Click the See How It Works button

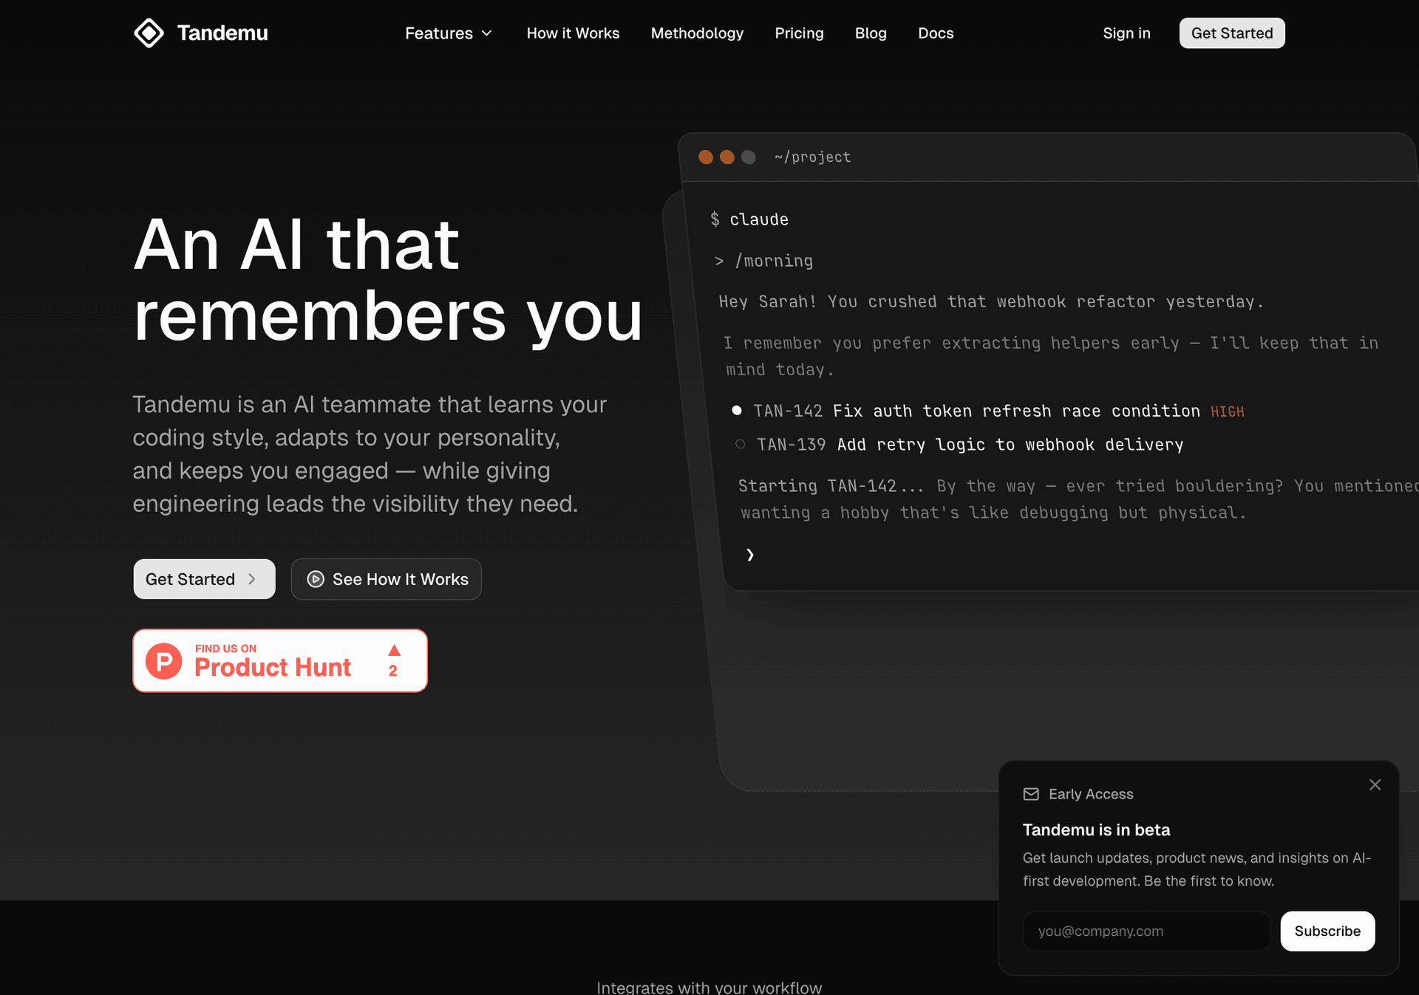click(x=386, y=579)
